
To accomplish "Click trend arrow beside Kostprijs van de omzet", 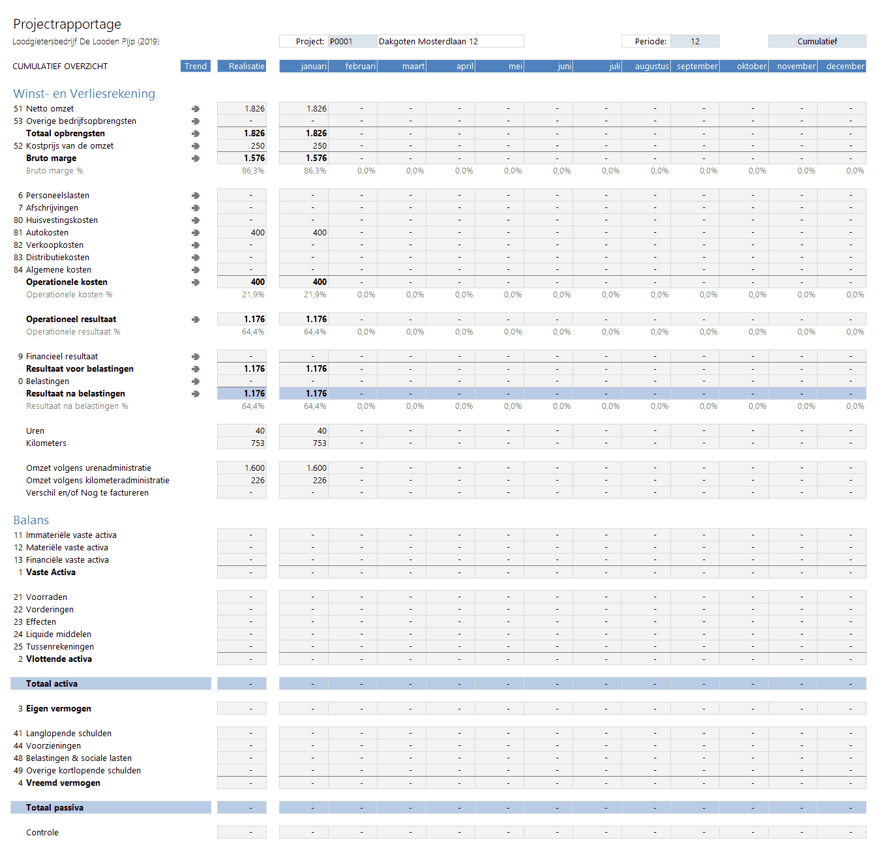I will 196,146.
